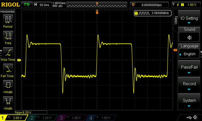This screenshot has width=202, height=121.
Task: Open the Record submenu
Action: 189,85
